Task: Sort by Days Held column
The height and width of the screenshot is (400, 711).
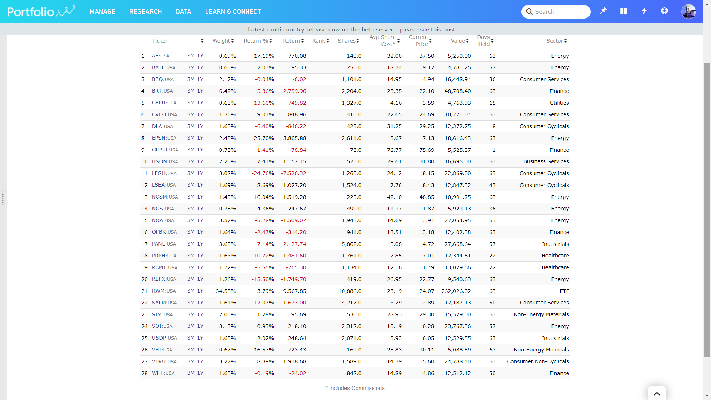Action: coord(485,41)
